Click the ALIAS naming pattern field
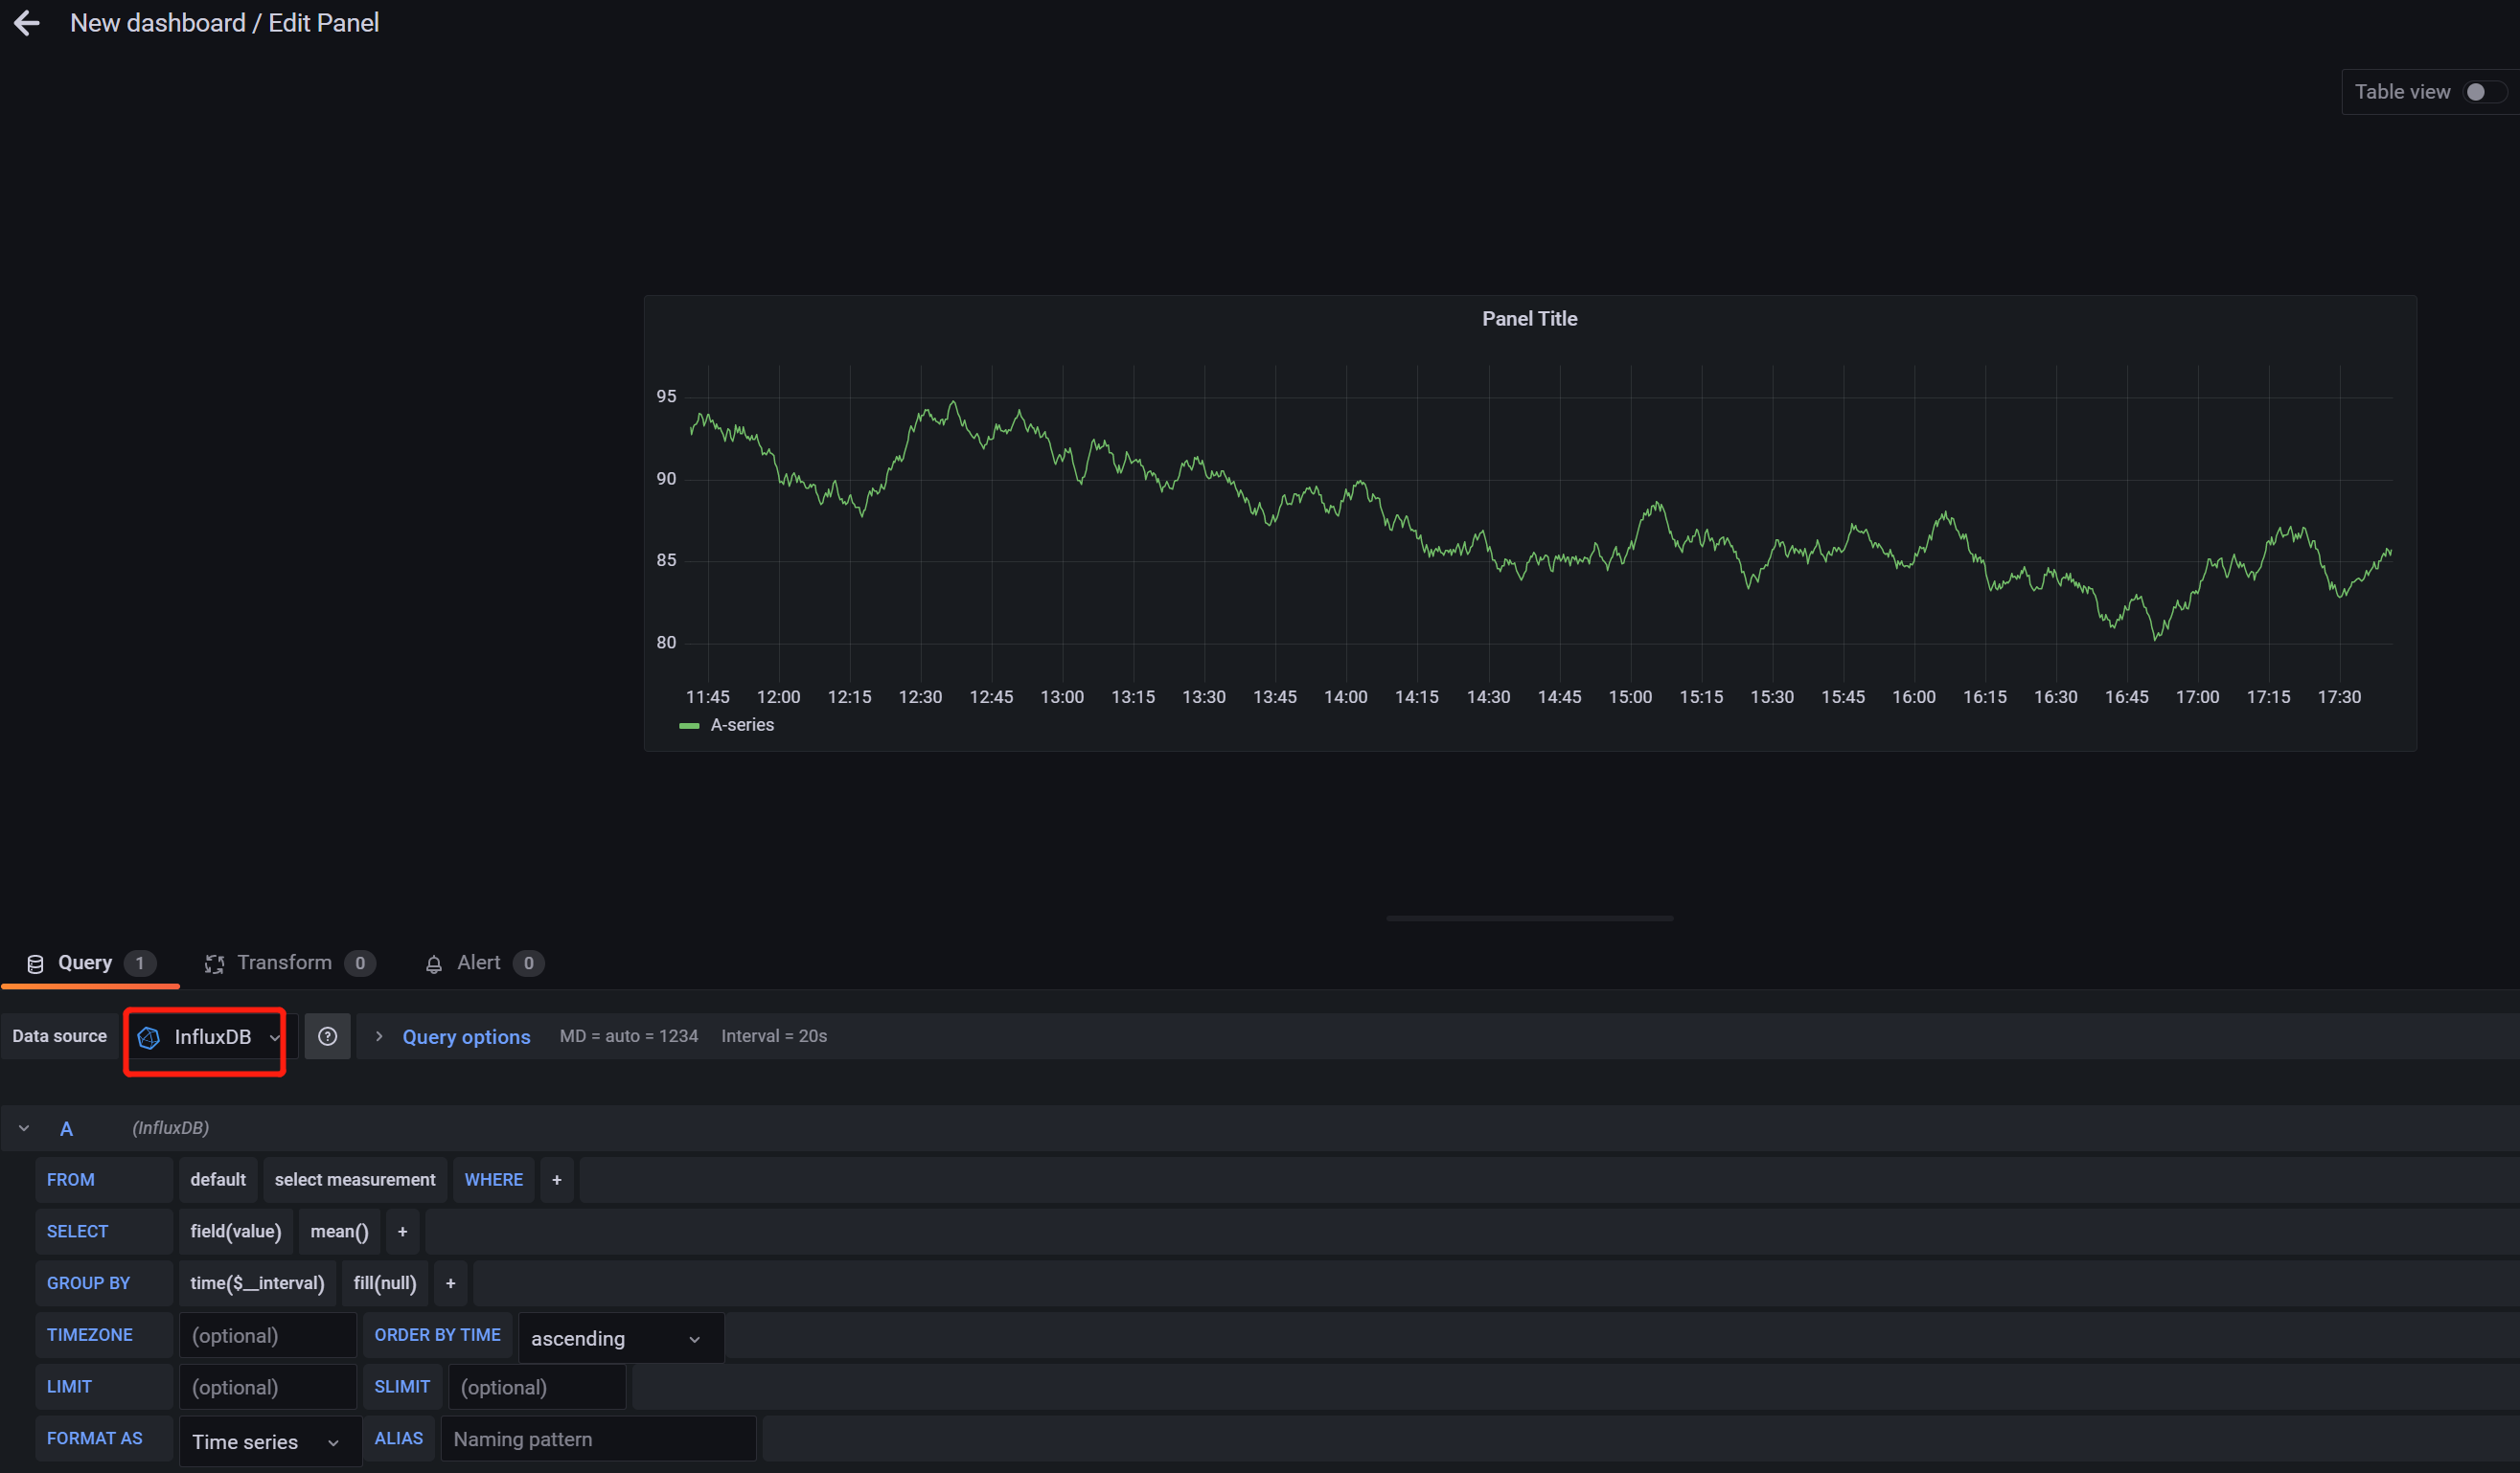 pos(598,1439)
